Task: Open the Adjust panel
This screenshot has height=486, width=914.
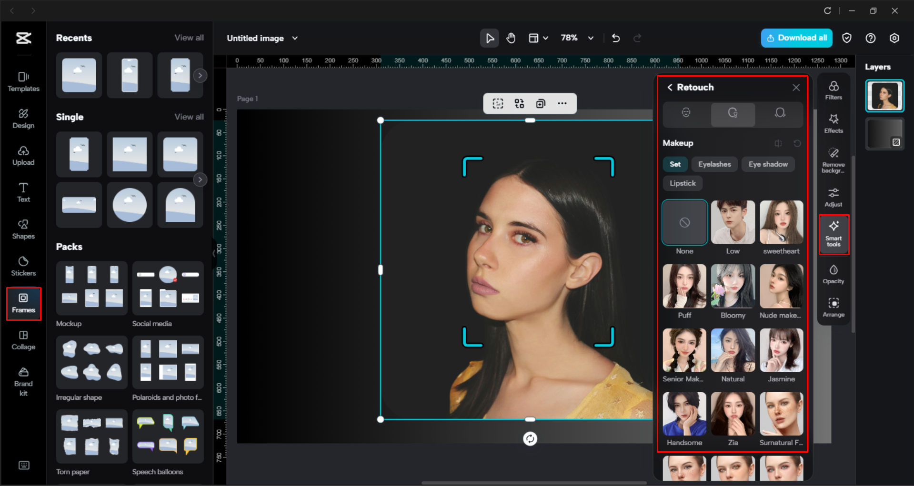Action: [x=834, y=196]
